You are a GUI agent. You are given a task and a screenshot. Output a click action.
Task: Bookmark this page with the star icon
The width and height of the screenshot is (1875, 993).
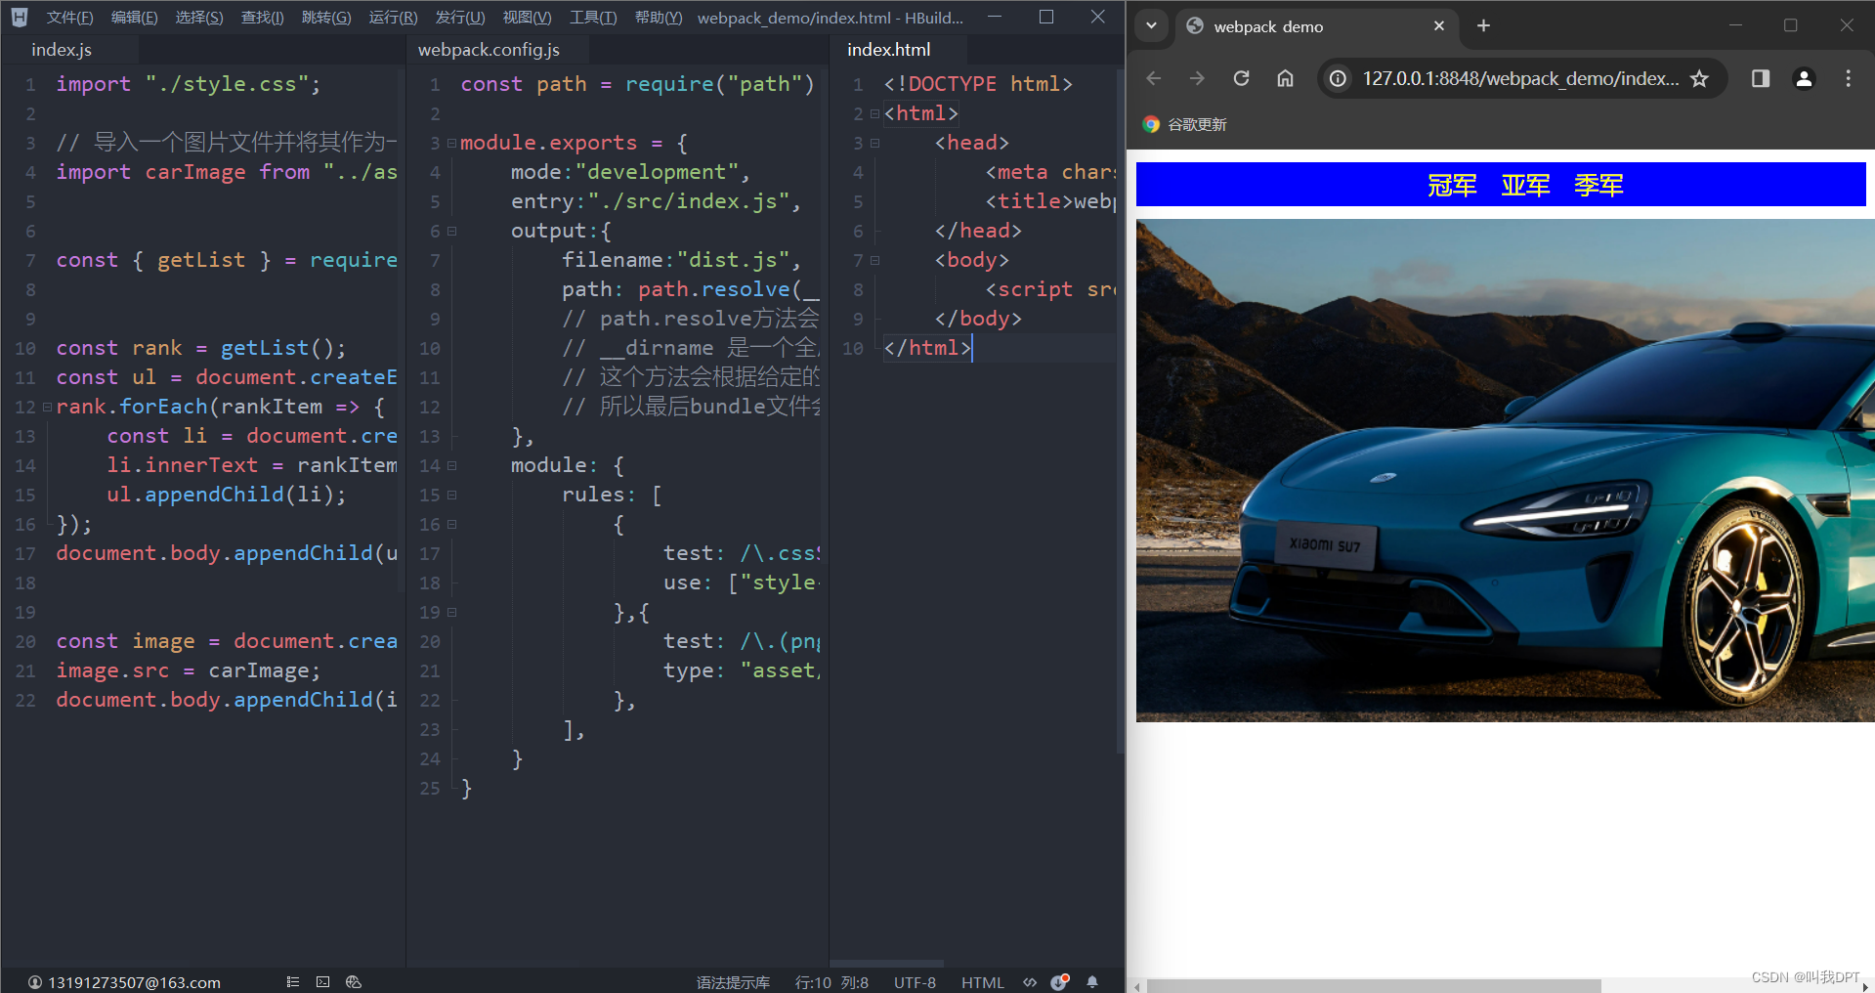click(1699, 78)
